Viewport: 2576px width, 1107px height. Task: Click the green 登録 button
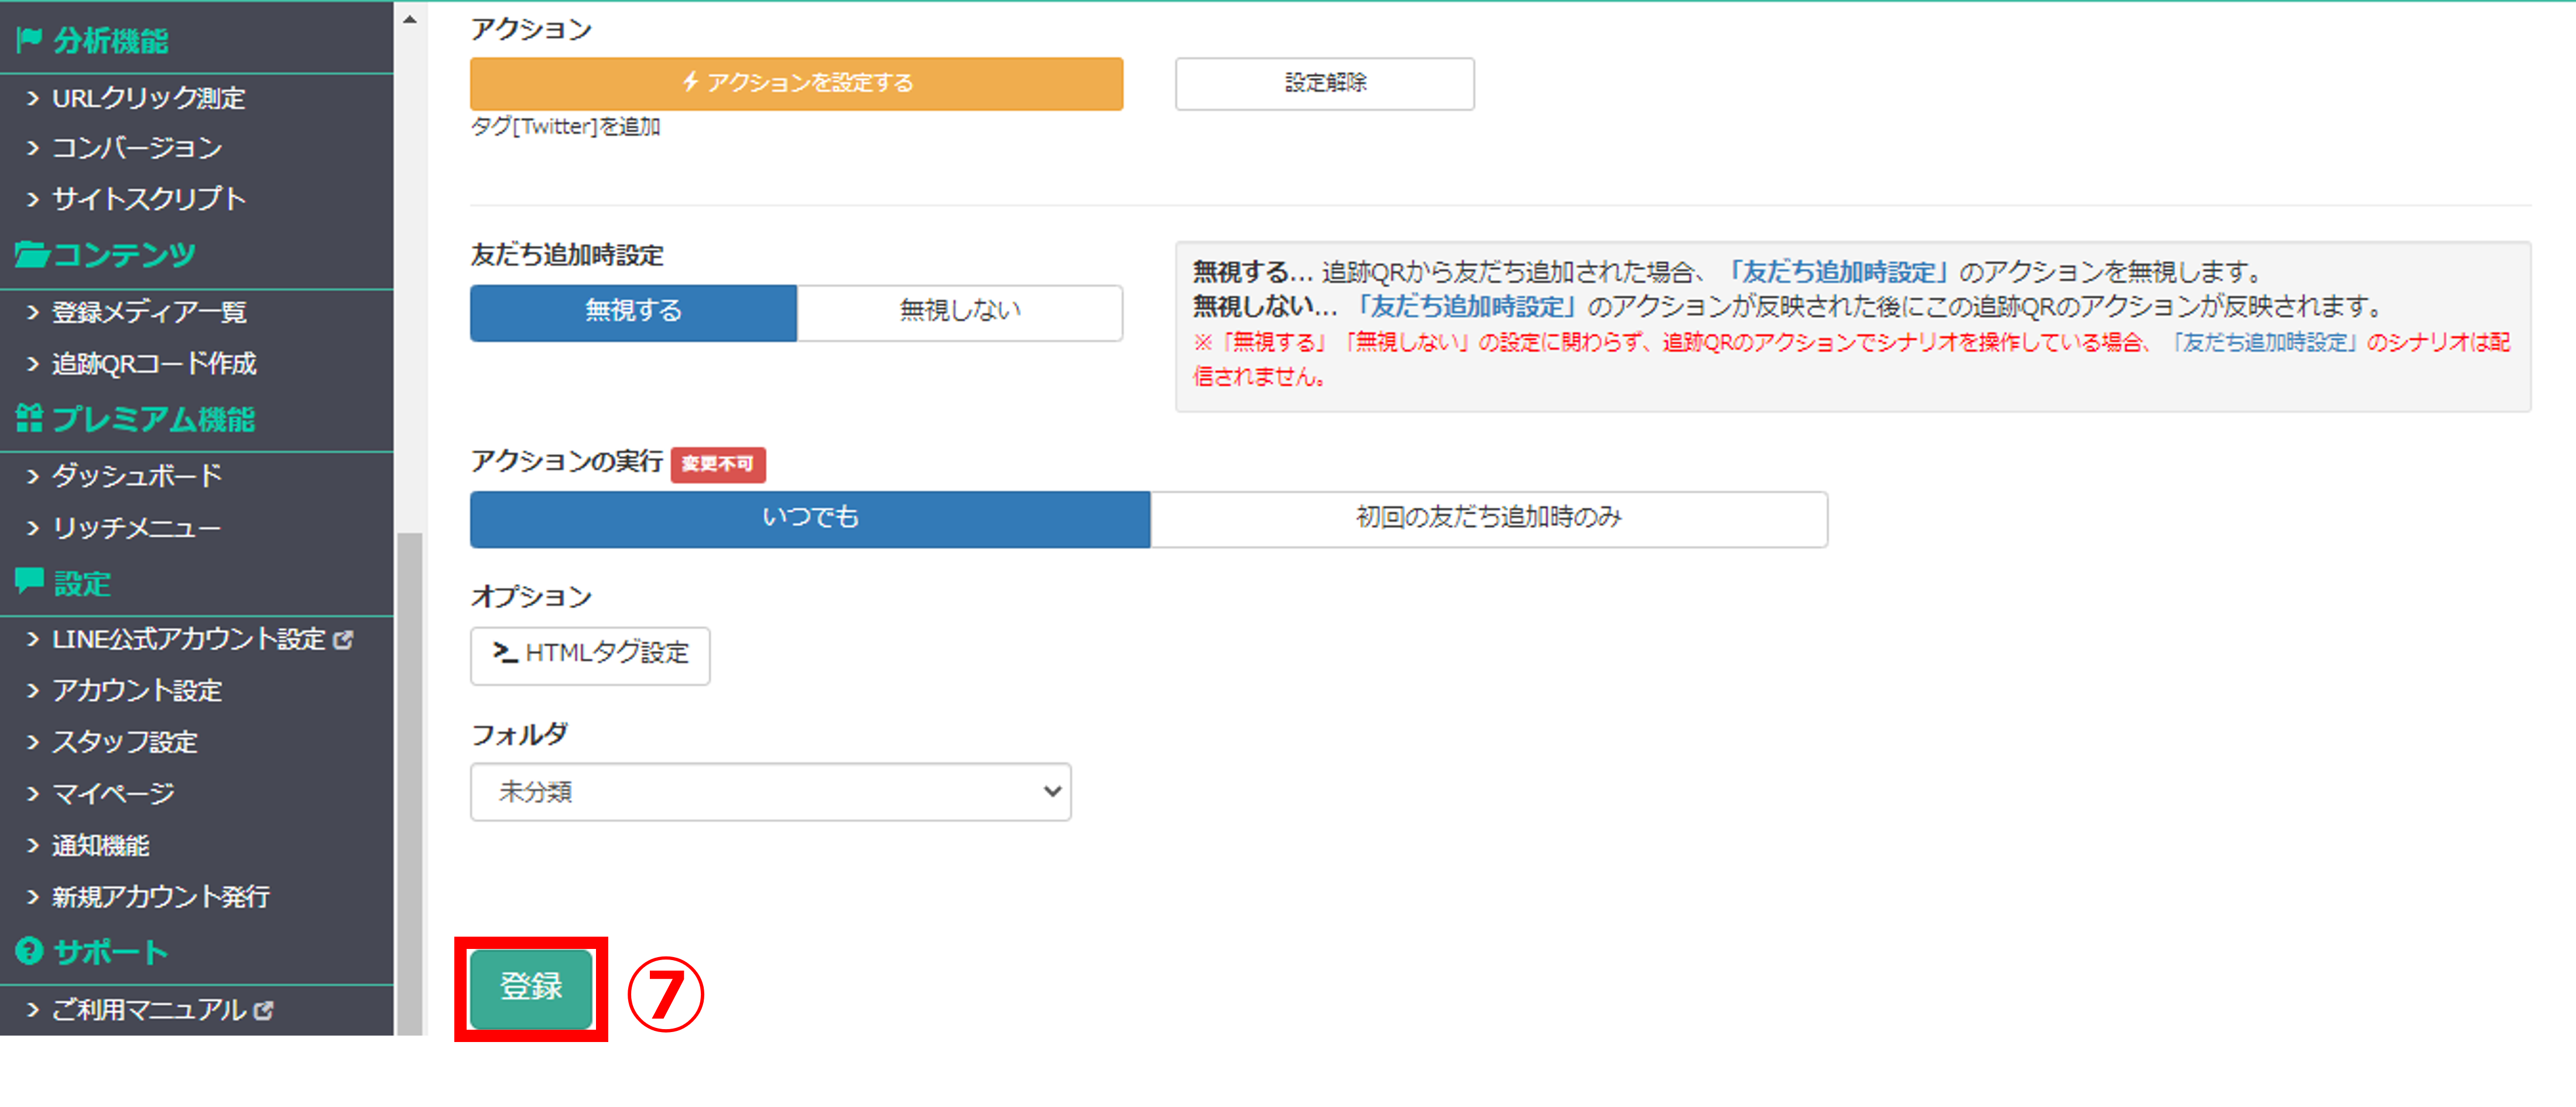coord(531,988)
